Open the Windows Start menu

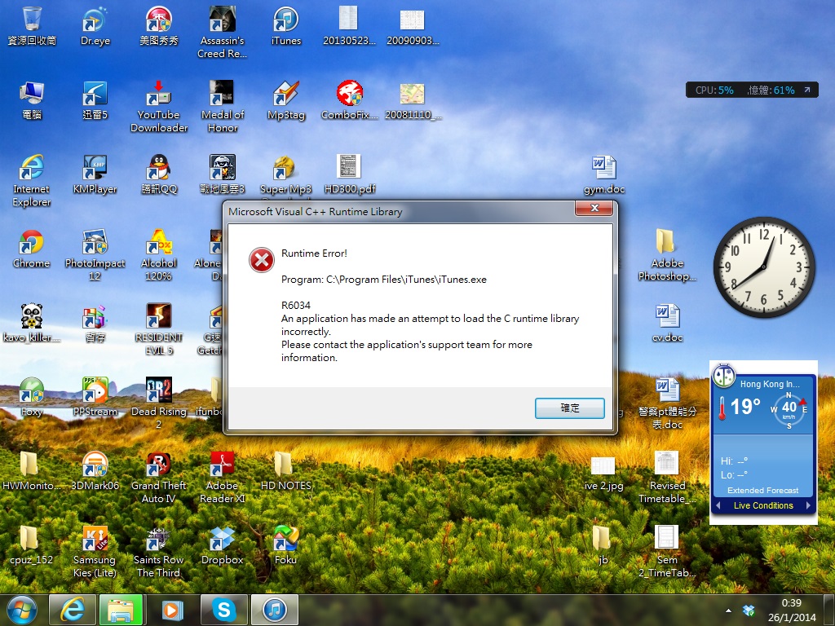(22, 610)
